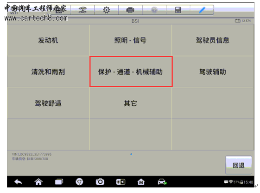Tap the MaxiDiag M home icon
Image resolution: width=260 pixels, height=193 pixels.
141,182
